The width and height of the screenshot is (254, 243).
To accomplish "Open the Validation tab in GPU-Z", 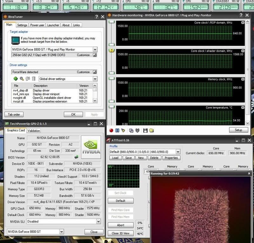I will (x=34, y=130).
